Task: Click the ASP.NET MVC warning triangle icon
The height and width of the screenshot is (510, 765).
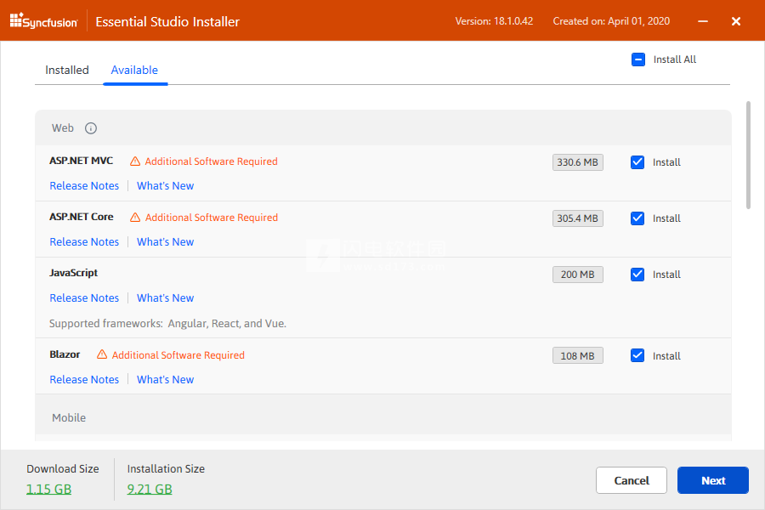Action: 135,161
